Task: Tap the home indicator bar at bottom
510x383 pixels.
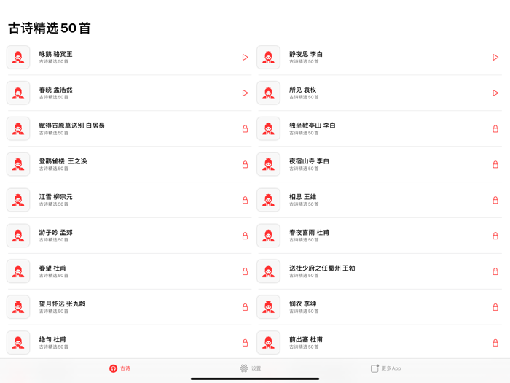Action: pos(255,379)
